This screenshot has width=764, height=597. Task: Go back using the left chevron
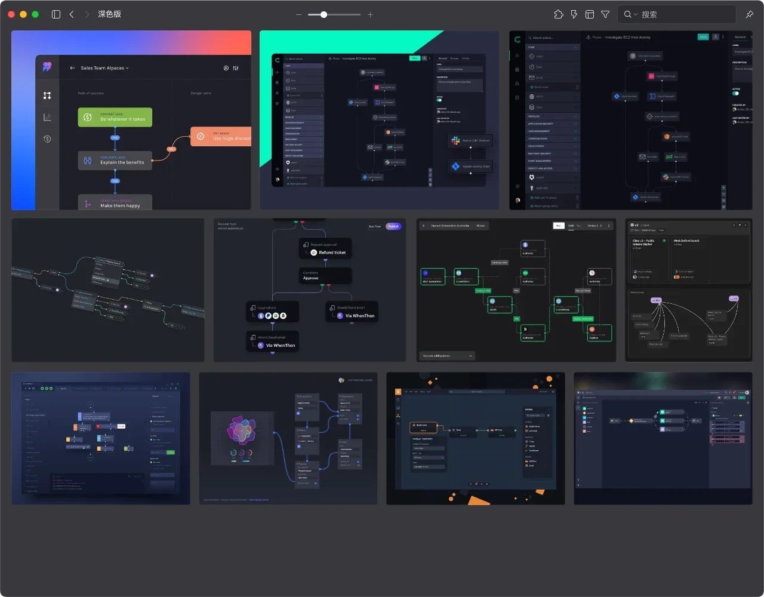[x=72, y=14]
